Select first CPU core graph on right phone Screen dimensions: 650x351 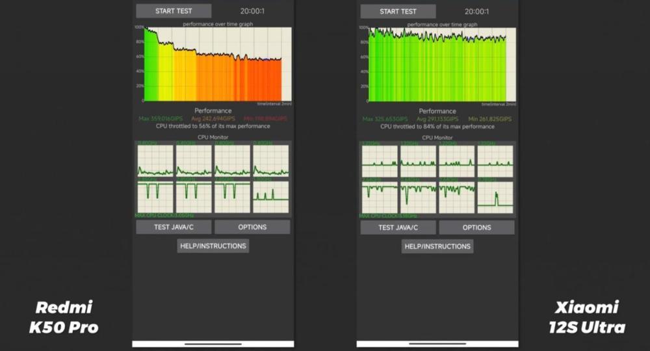point(380,161)
